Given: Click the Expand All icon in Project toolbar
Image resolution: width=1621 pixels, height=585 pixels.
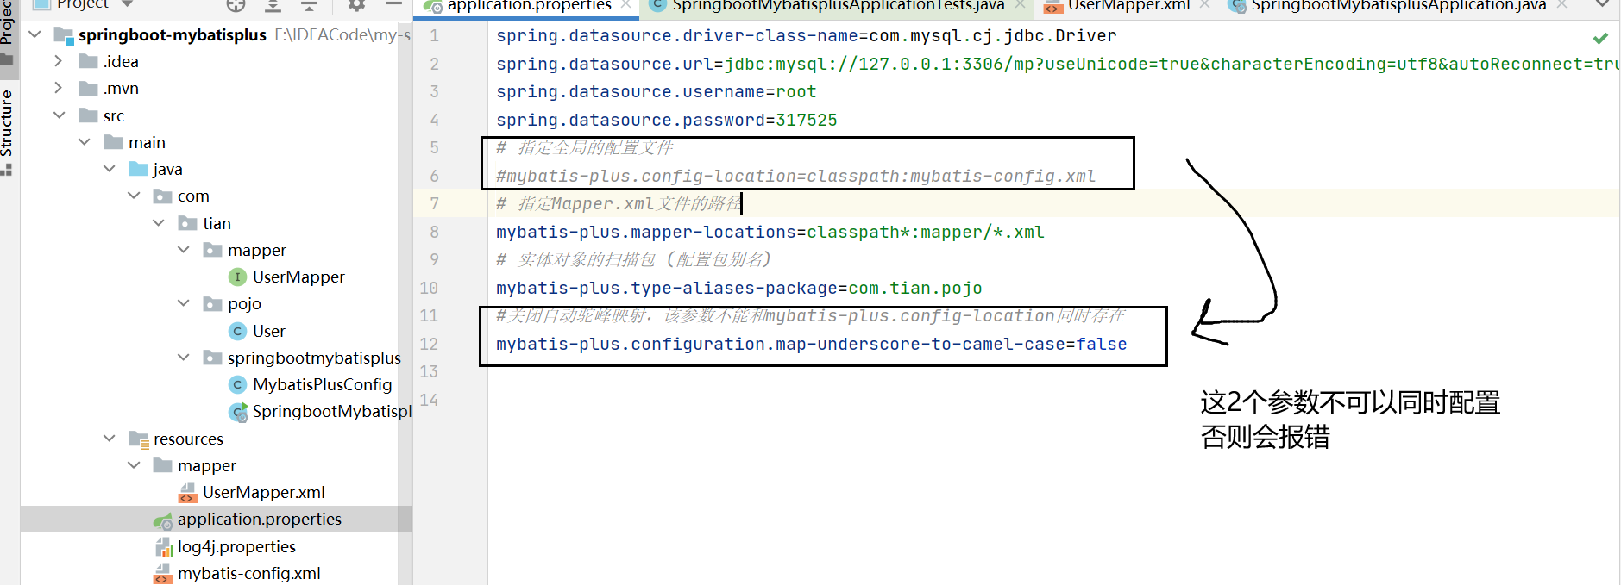Looking at the screenshot, I should (273, 5).
